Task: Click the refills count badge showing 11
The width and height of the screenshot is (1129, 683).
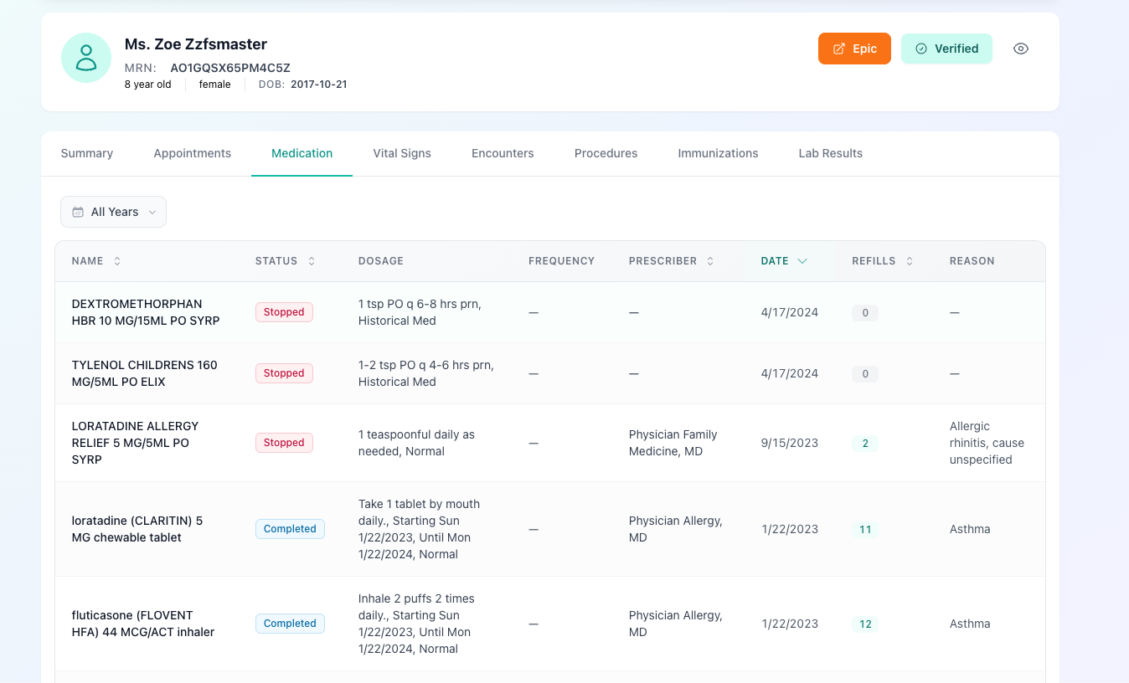Action: pyautogui.click(x=865, y=529)
